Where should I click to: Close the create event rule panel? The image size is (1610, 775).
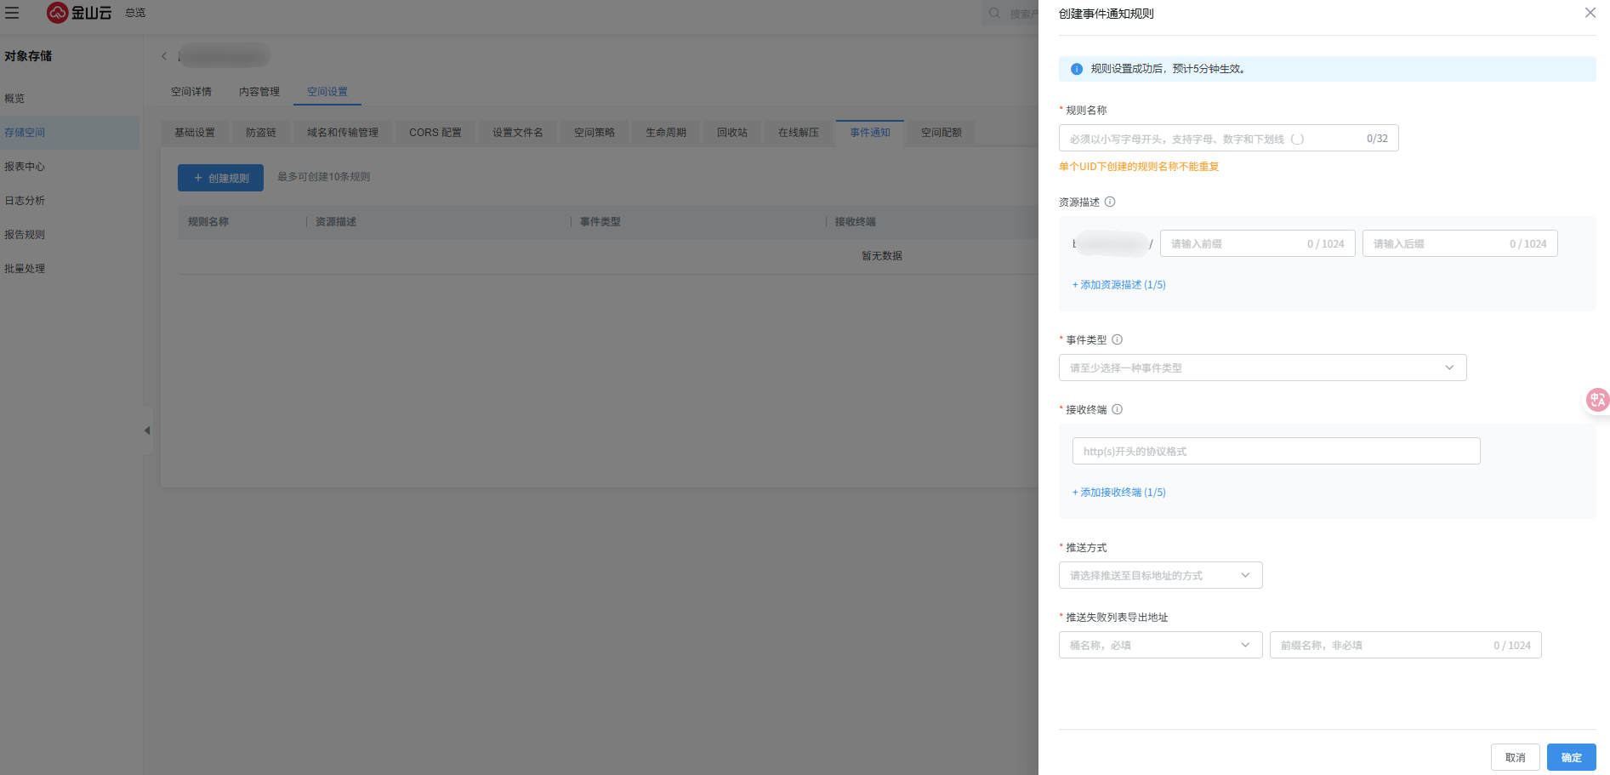(1590, 13)
